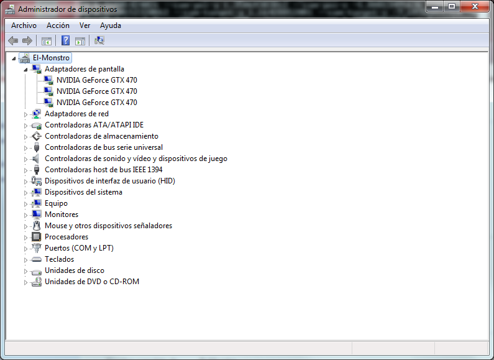Select Unidades de DVD o CD-ROM text
The image size is (494, 360).
(92, 282)
